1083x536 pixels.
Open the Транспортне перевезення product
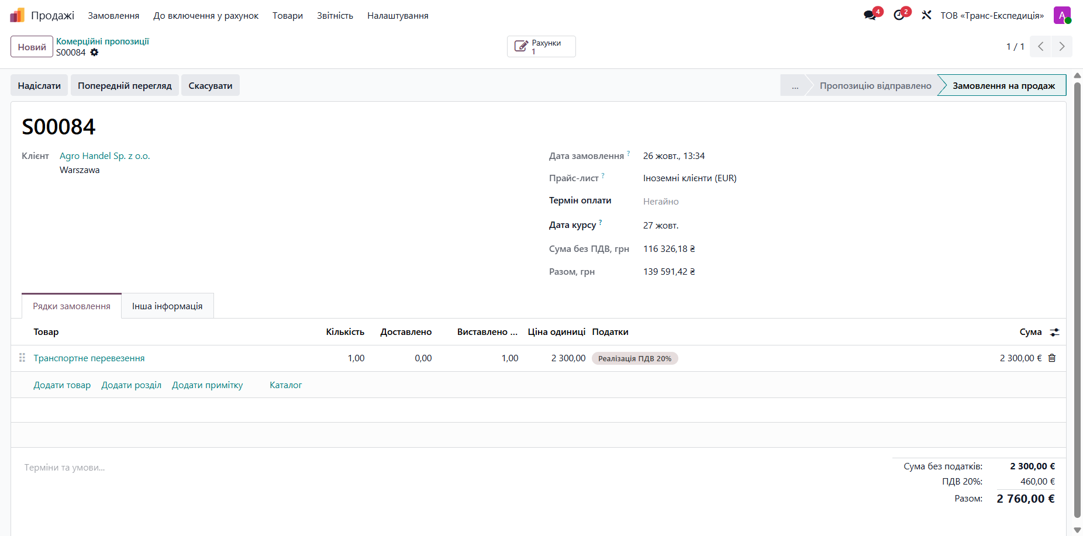(89, 358)
